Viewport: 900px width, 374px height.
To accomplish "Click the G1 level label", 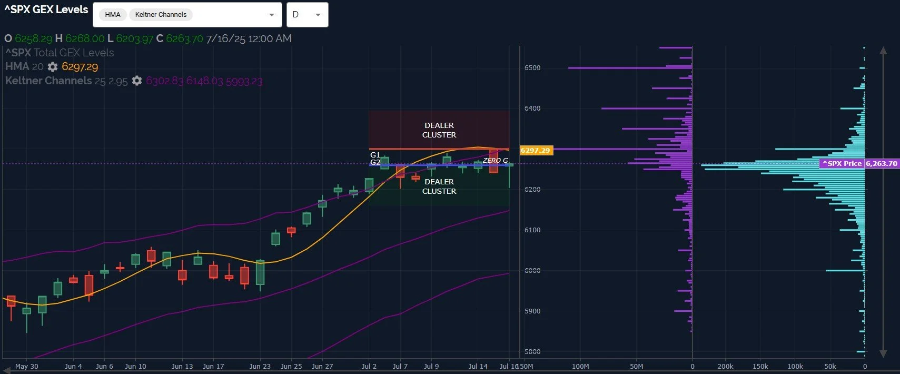I will pos(375,155).
